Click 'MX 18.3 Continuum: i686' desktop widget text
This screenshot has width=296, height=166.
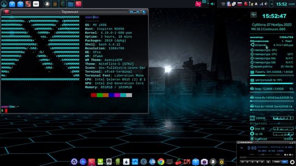coord(268,29)
